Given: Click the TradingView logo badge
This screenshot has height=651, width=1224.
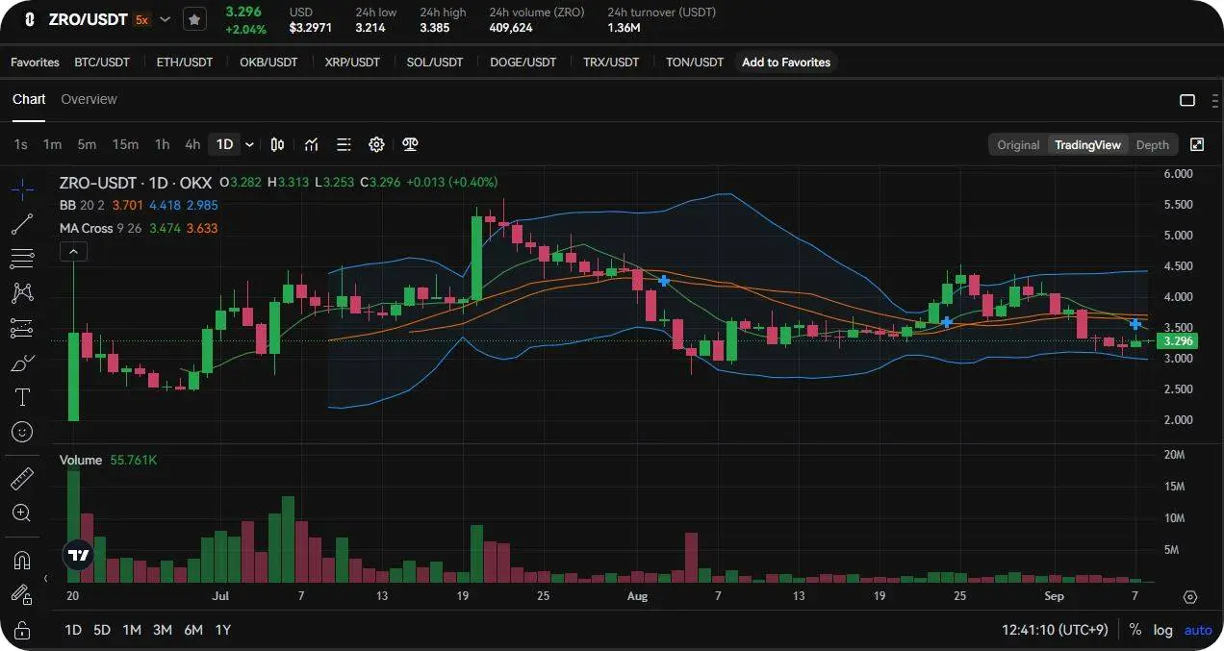Looking at the screenshot, I should tap(78, 555).
